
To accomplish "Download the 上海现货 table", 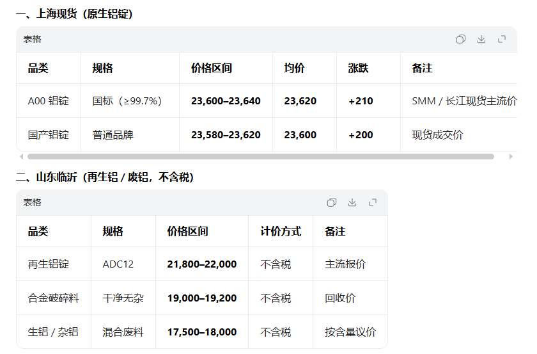I will point(481,39).
